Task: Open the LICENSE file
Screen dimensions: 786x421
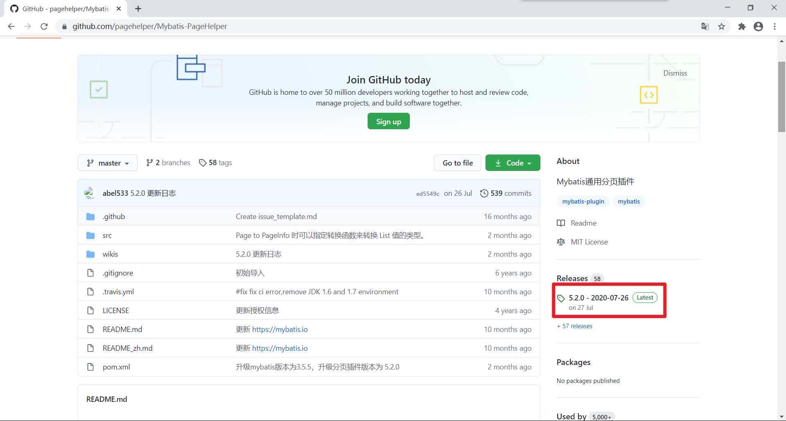Action: click(116, 311)
